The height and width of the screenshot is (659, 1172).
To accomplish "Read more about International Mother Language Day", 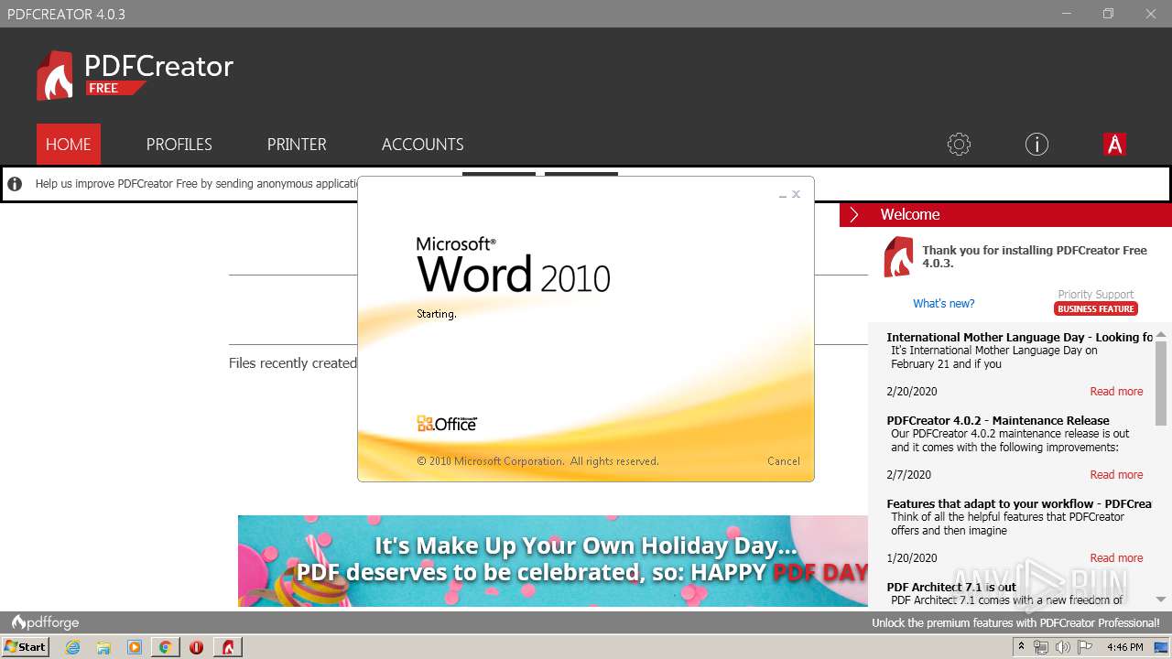I will click(1116, 392).
